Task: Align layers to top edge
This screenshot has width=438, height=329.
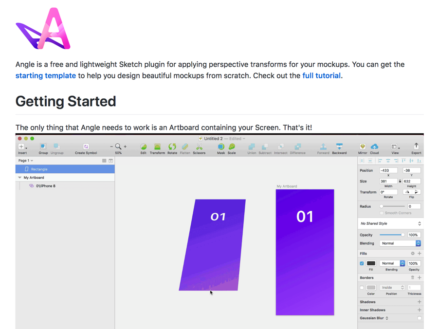Action: coord(403,161)
